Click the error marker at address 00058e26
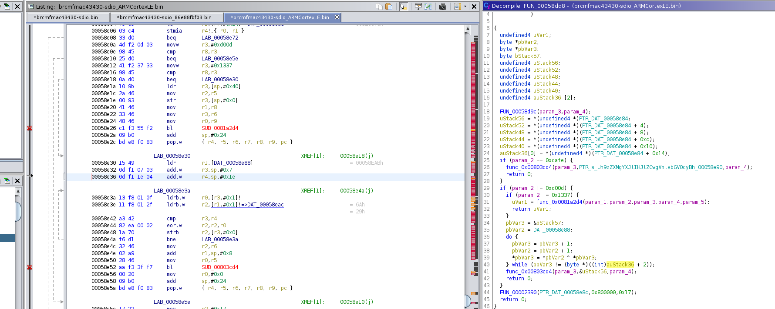 [30, 128]
